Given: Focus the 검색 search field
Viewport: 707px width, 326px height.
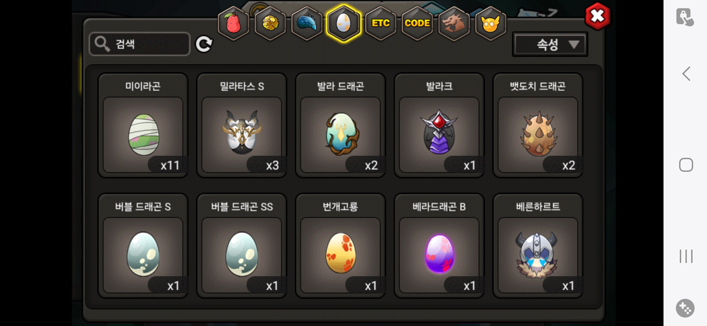Looking at the screenshot, I should [x=140, y=44].
